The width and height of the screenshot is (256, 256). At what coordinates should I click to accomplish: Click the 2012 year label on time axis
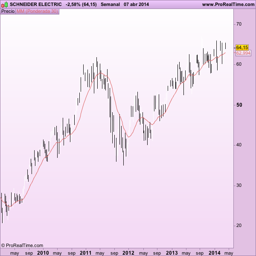pyautogui.click(x=128, y=253)
